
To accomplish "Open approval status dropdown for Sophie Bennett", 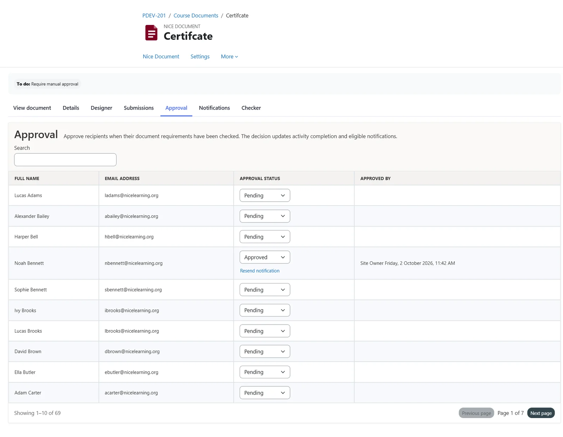I will pyautogui.click(x=265, y=290).
